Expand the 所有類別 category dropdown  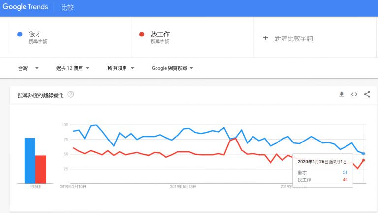tap(121, 68)
